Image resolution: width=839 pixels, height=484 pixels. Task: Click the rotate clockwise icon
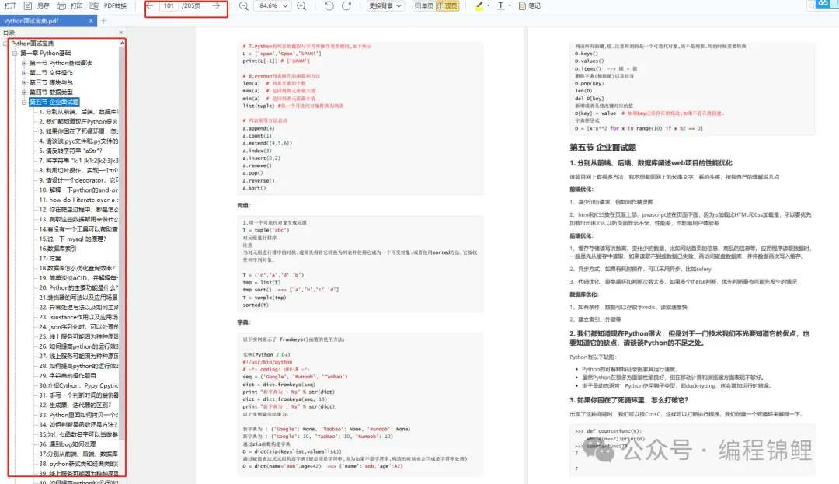click(346, 6)
